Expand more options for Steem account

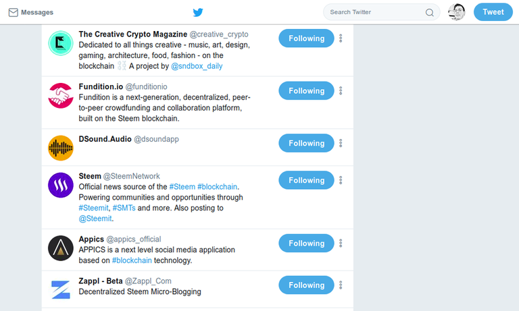(341, 180)
